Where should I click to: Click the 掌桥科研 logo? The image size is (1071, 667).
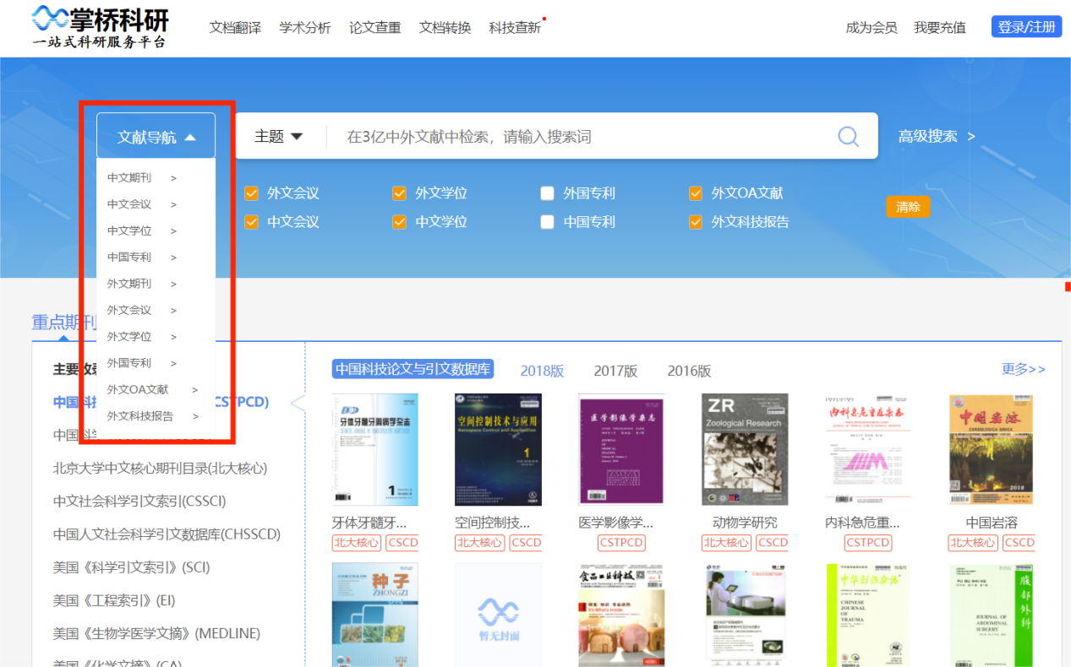coord(100,27)
